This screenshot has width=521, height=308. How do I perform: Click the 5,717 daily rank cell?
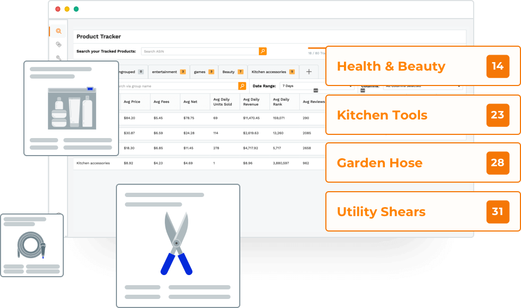(x=277, y=148)
